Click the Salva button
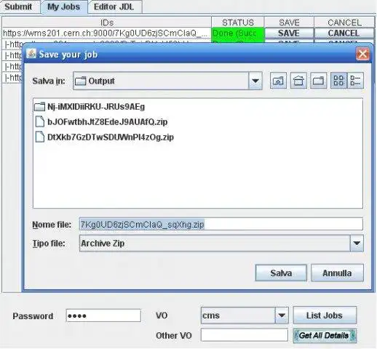This screenshot has width=377, height=349. tap(281, 273)
